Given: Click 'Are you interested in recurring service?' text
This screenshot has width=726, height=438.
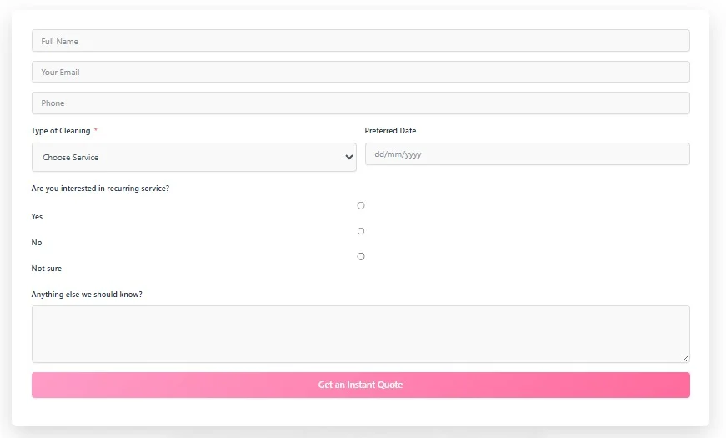Looking at the screenshot, I should [x=100, y=189].
